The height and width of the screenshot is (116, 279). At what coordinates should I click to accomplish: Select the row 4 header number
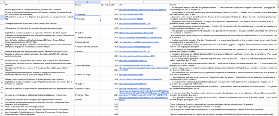click(x=2, y=18)
